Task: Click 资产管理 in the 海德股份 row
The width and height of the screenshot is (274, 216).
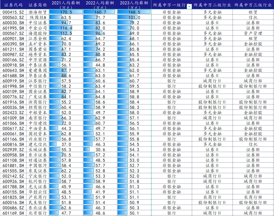Action: tap(253, 33)
